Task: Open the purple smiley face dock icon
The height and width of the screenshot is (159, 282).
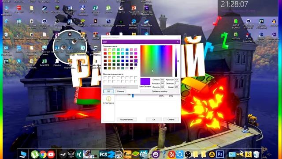Action: coord(156,155)
